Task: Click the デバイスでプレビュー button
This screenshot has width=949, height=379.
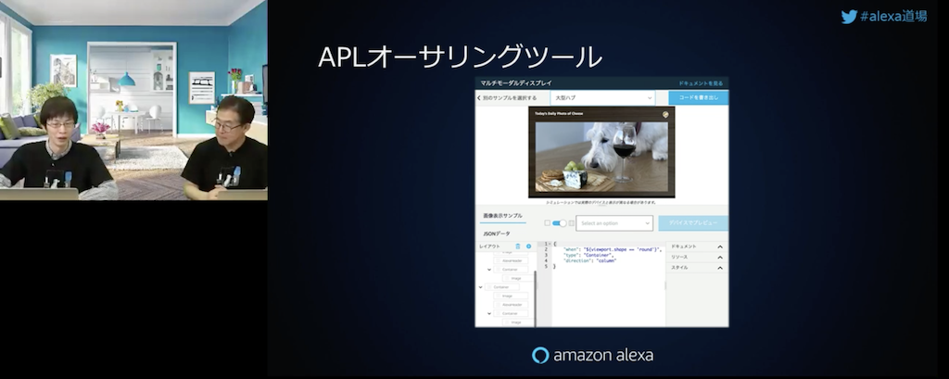Action: pyautogui.click(x=693, y=222)
